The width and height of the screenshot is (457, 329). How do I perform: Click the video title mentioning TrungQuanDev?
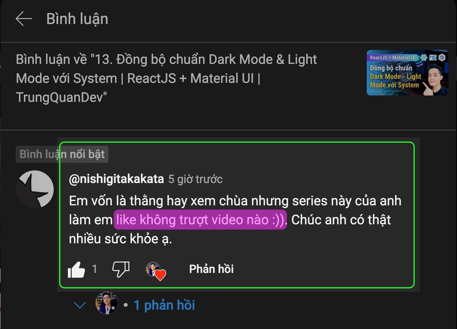coord(166,78)
